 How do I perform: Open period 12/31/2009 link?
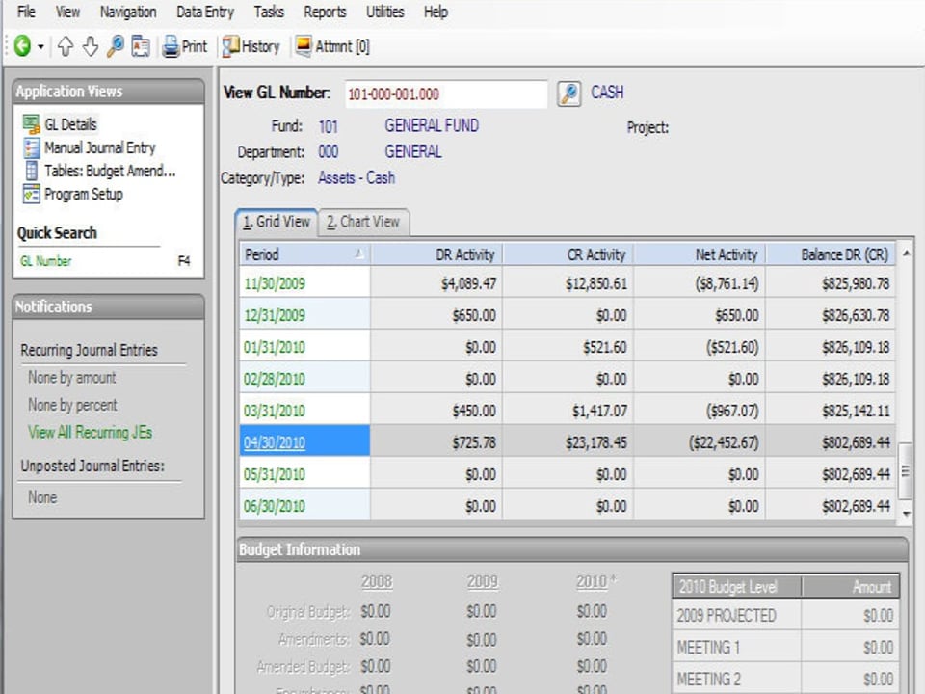pos(275,315)
